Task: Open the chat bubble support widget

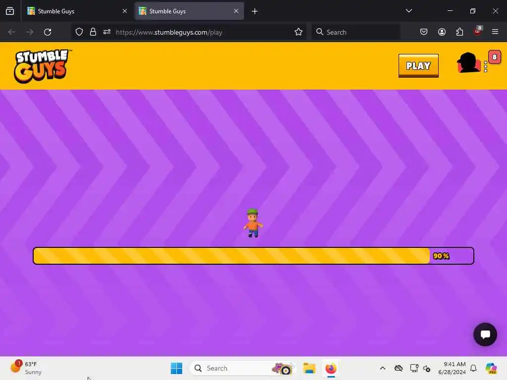Action: coord(485,334)
